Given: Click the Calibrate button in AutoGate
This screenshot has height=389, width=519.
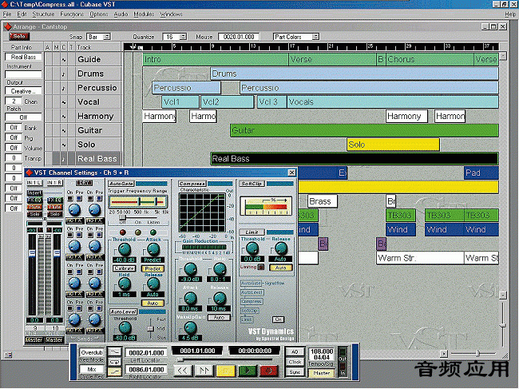Looking at the screenshot, I should [x=124, y=268].
